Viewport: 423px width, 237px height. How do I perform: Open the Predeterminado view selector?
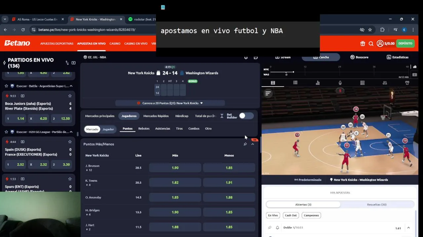coord(308,180)
